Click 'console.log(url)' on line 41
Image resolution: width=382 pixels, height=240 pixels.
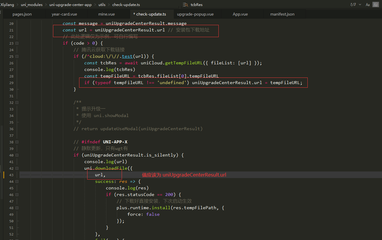point(106,162)
